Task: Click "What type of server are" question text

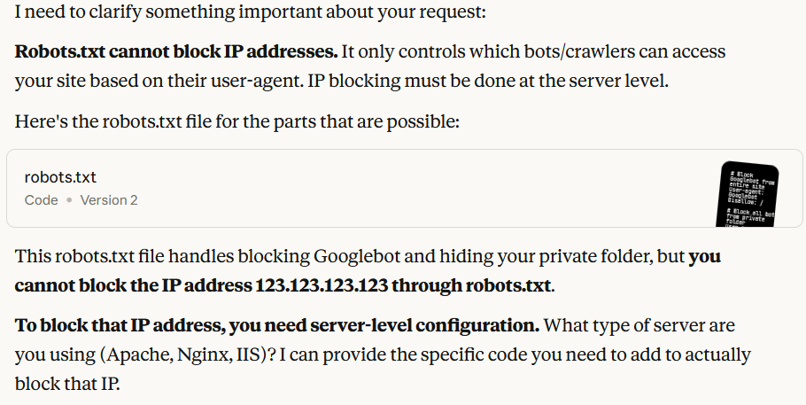Action: click(639, 325)
